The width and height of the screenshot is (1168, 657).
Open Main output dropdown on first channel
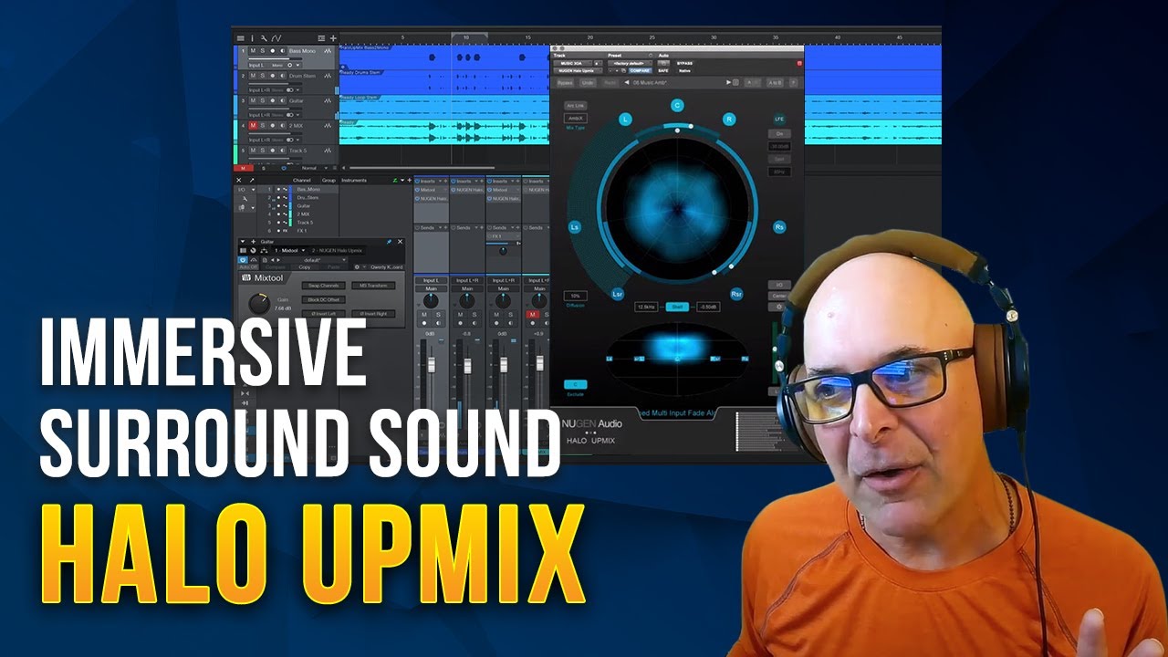tap(431, 288)
